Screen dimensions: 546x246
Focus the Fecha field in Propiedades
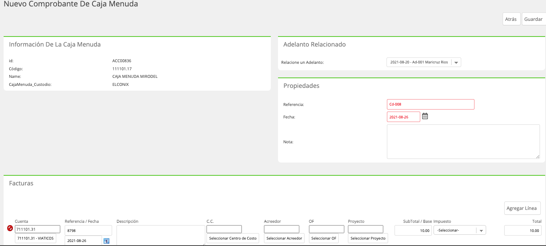point(403,117)
